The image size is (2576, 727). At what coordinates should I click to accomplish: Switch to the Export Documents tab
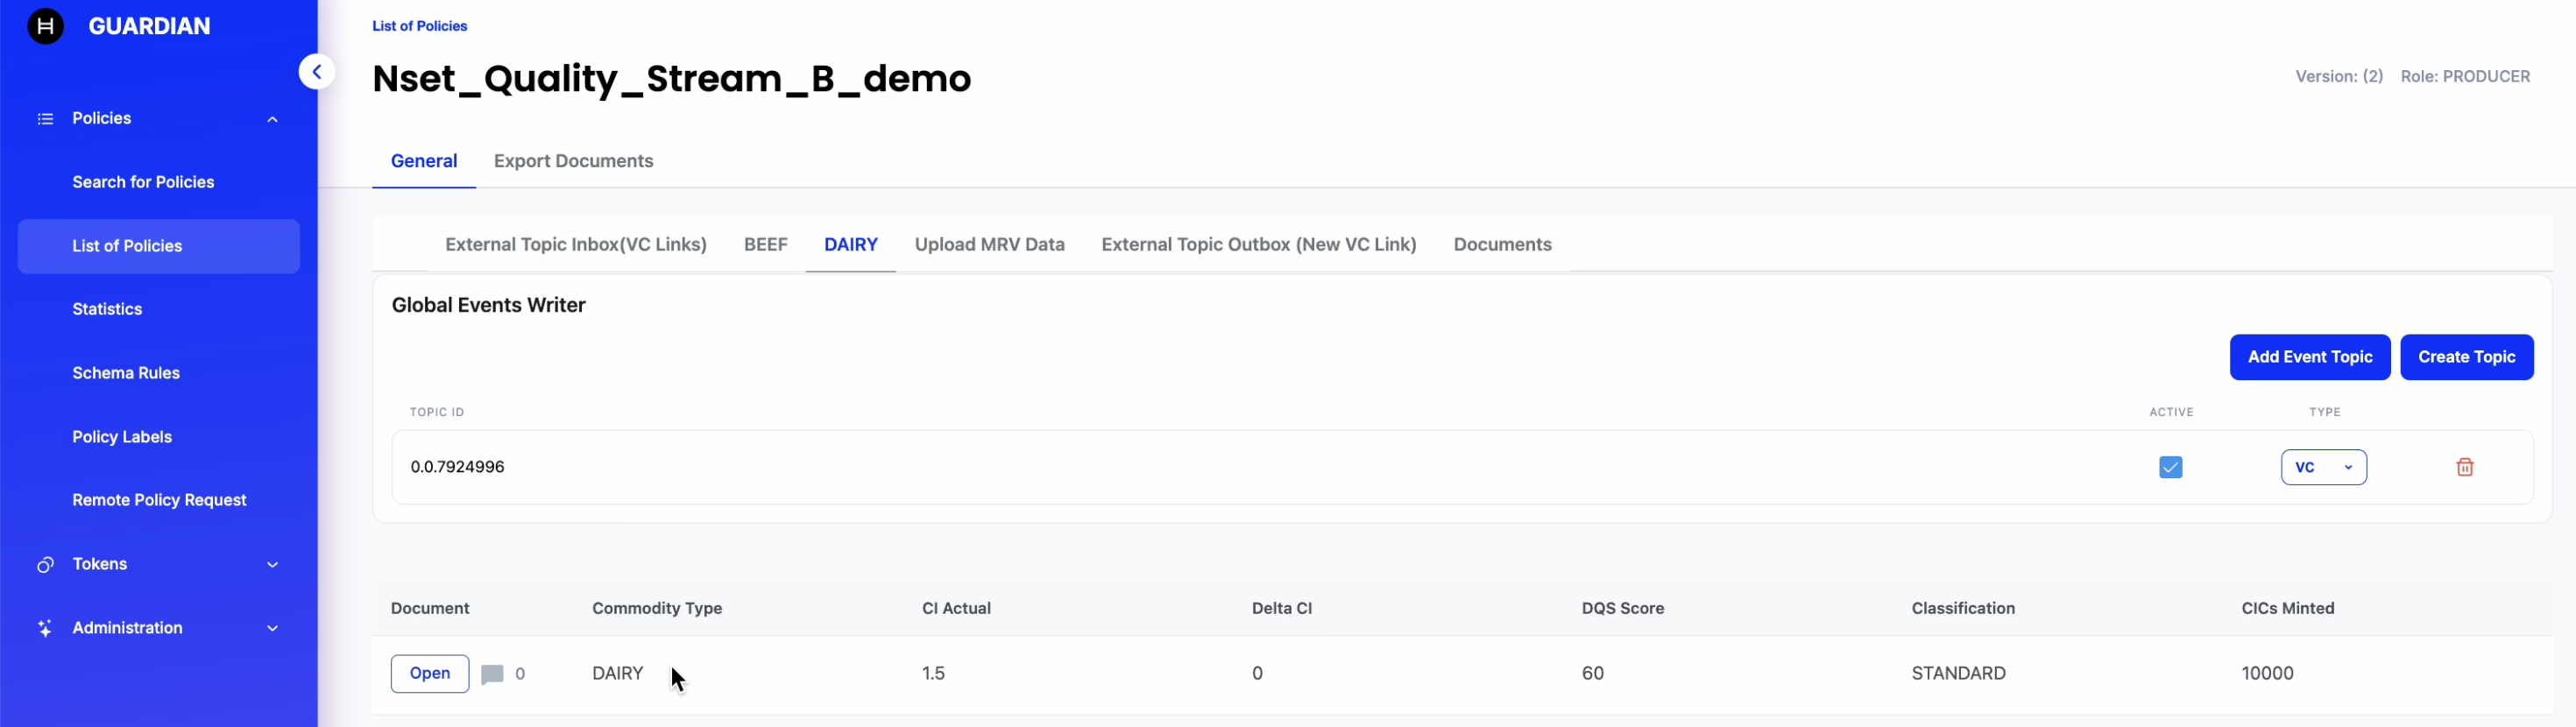pos(573,161)
